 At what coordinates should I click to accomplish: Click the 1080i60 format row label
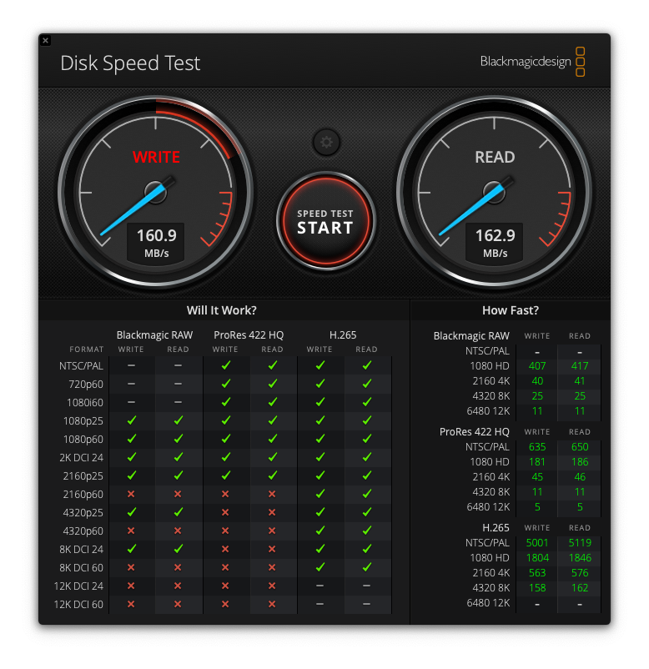pyautogui.click(x=85, y=403)
